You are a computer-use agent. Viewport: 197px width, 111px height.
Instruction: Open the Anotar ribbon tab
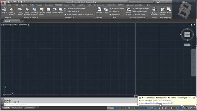pyautogui.click(x=66, y=5)
